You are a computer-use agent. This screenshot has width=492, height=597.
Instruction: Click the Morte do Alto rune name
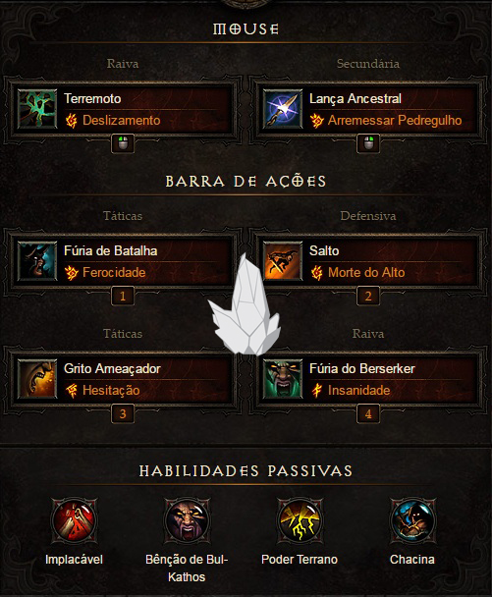(x=366, y=272)
